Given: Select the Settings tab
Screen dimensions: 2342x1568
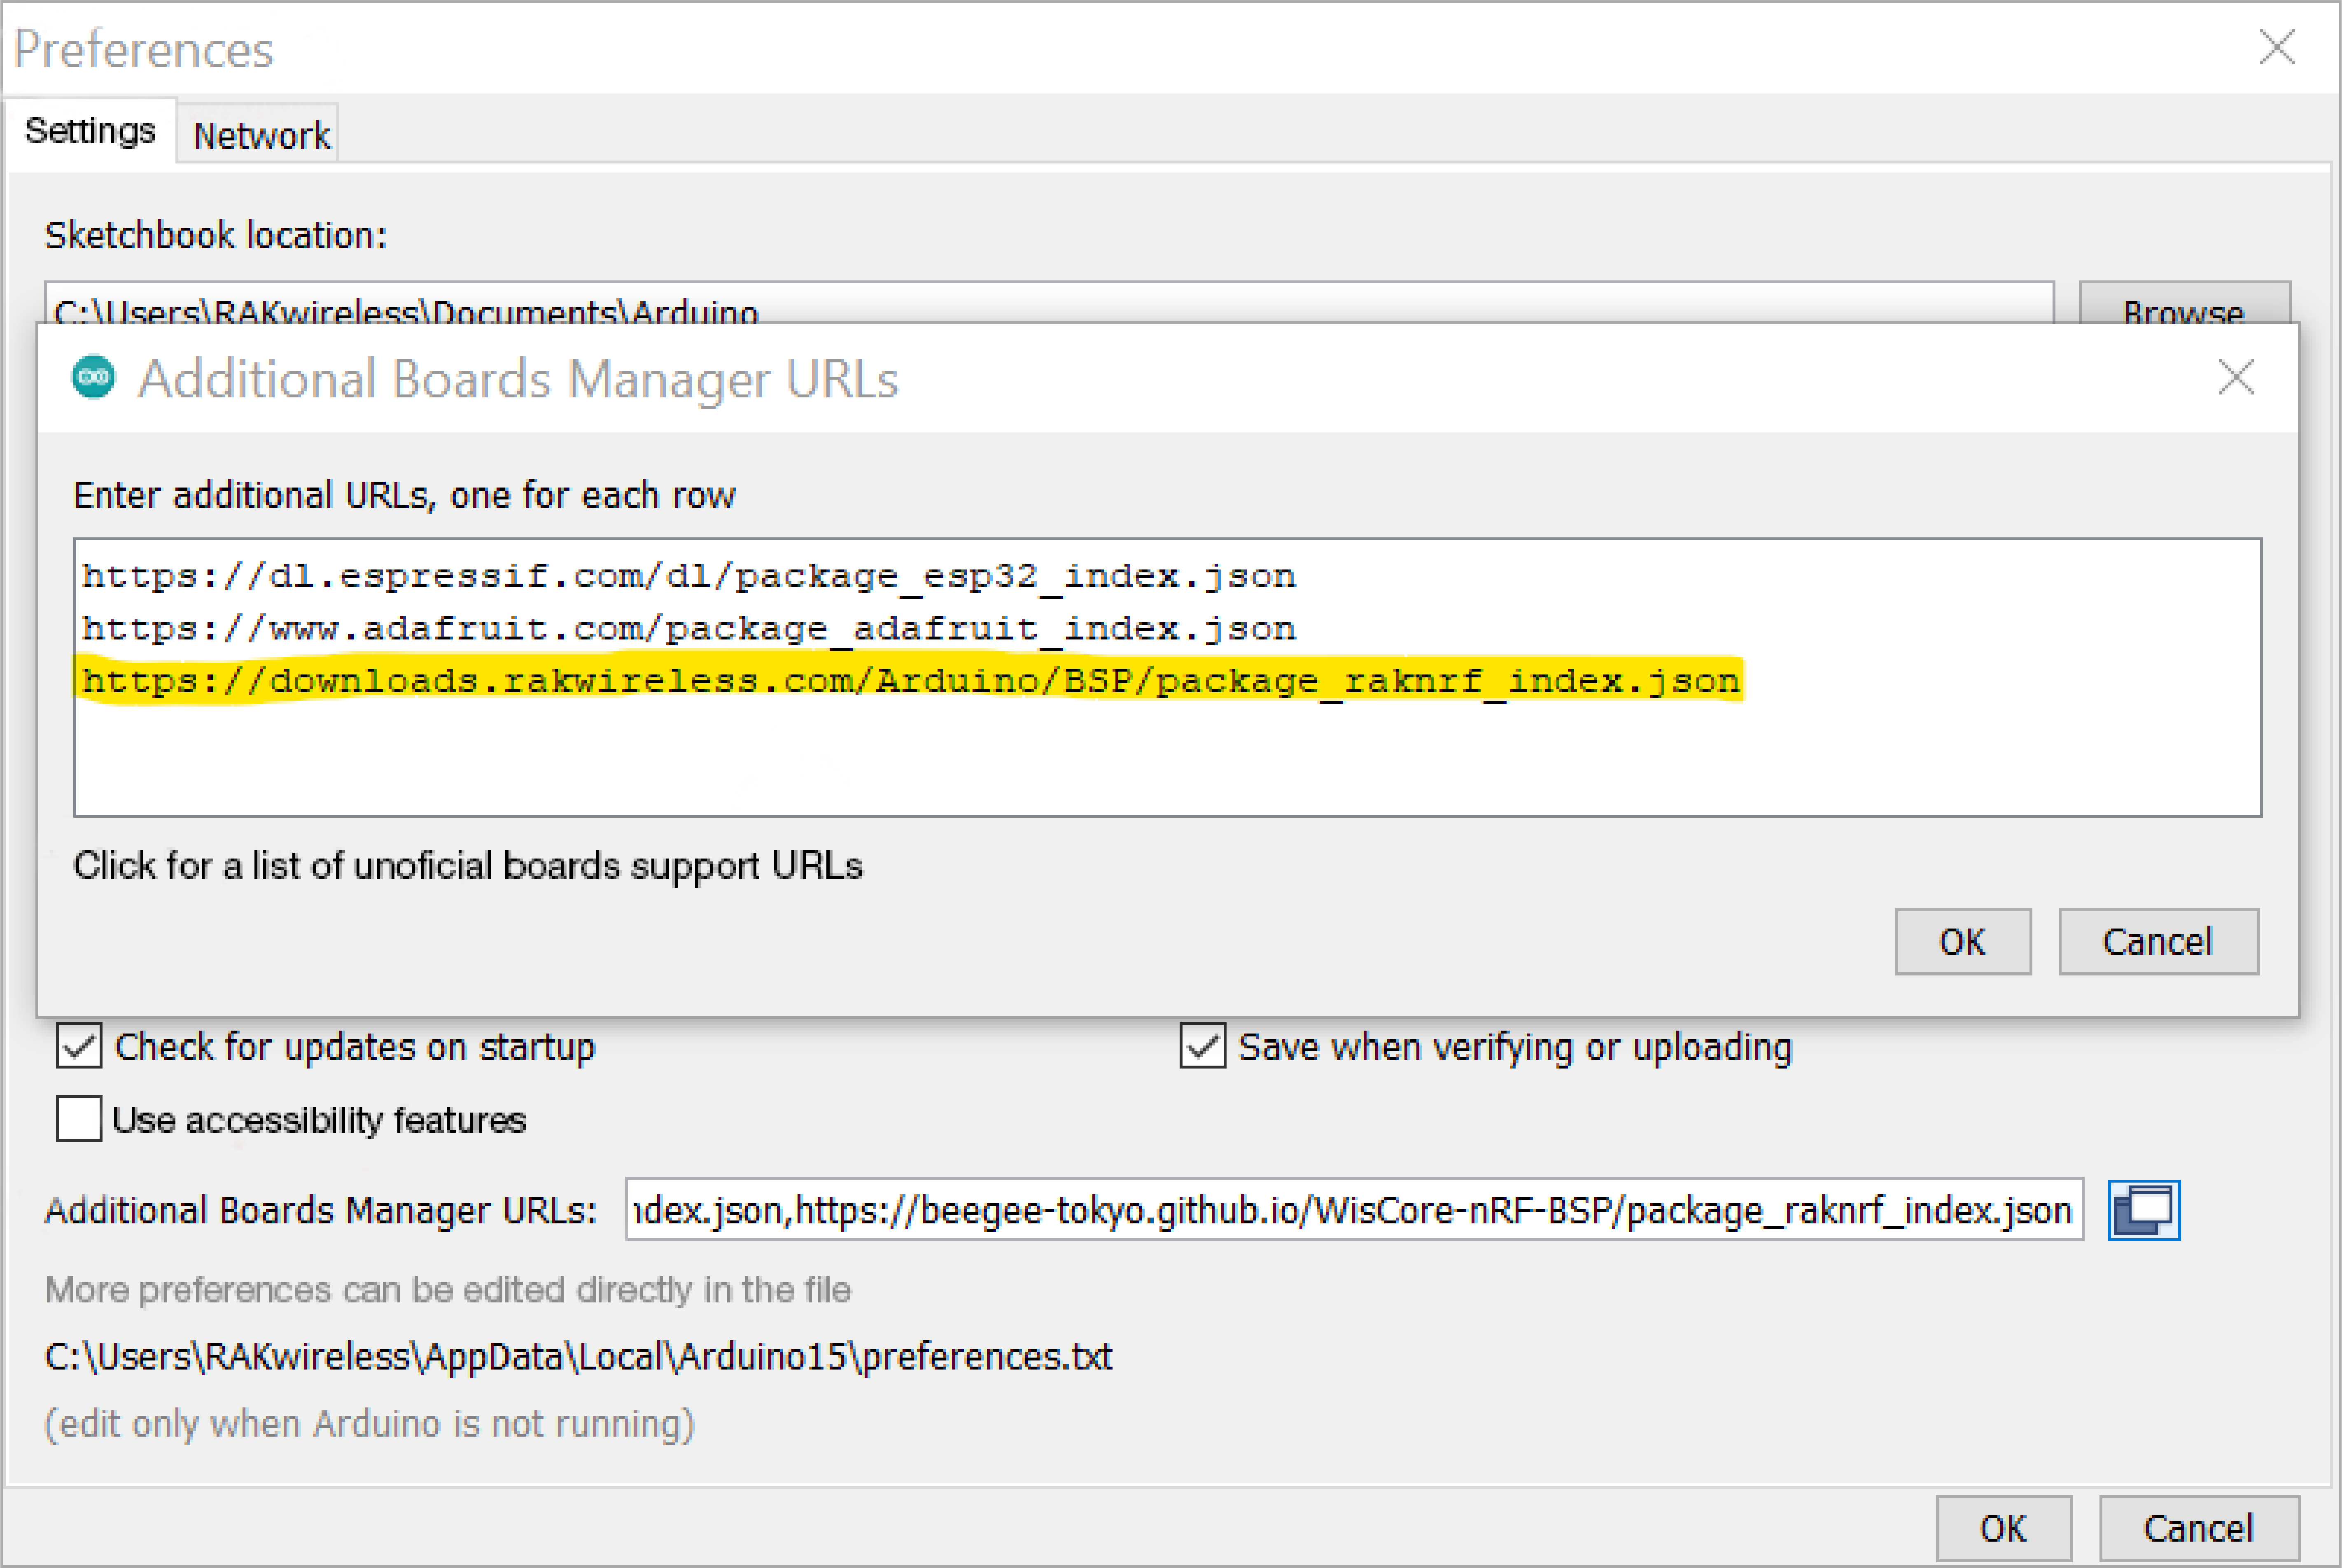Looking at the screenshot, I should click(x=90, y=131).
